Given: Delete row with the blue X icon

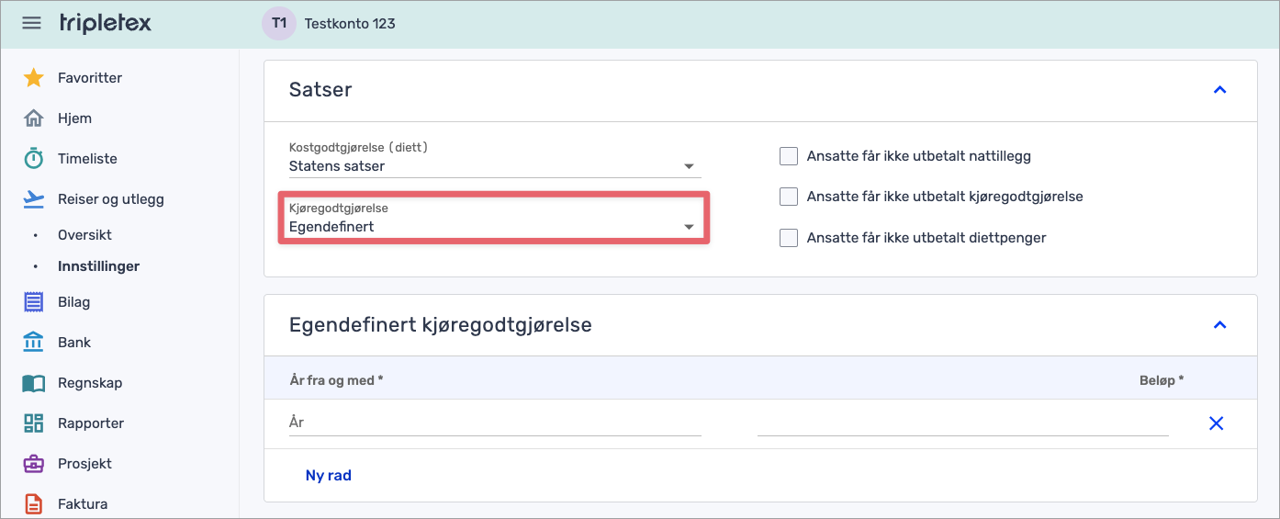Looking at the screenshot, I should [x=1216, y=423].
